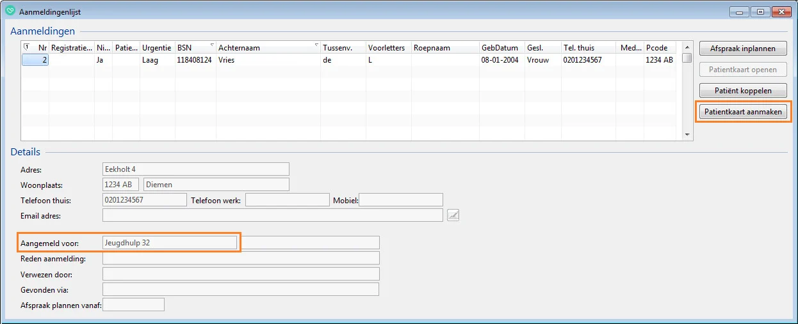Screen dimensions: 798x324
Task: Open the BSN column sort arrow
Action: coord(210,45)
